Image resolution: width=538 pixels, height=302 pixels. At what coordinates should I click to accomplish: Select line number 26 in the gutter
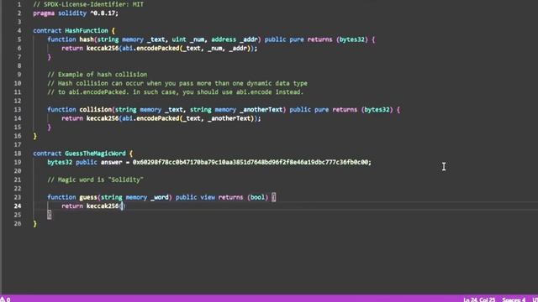click(18, 224)
